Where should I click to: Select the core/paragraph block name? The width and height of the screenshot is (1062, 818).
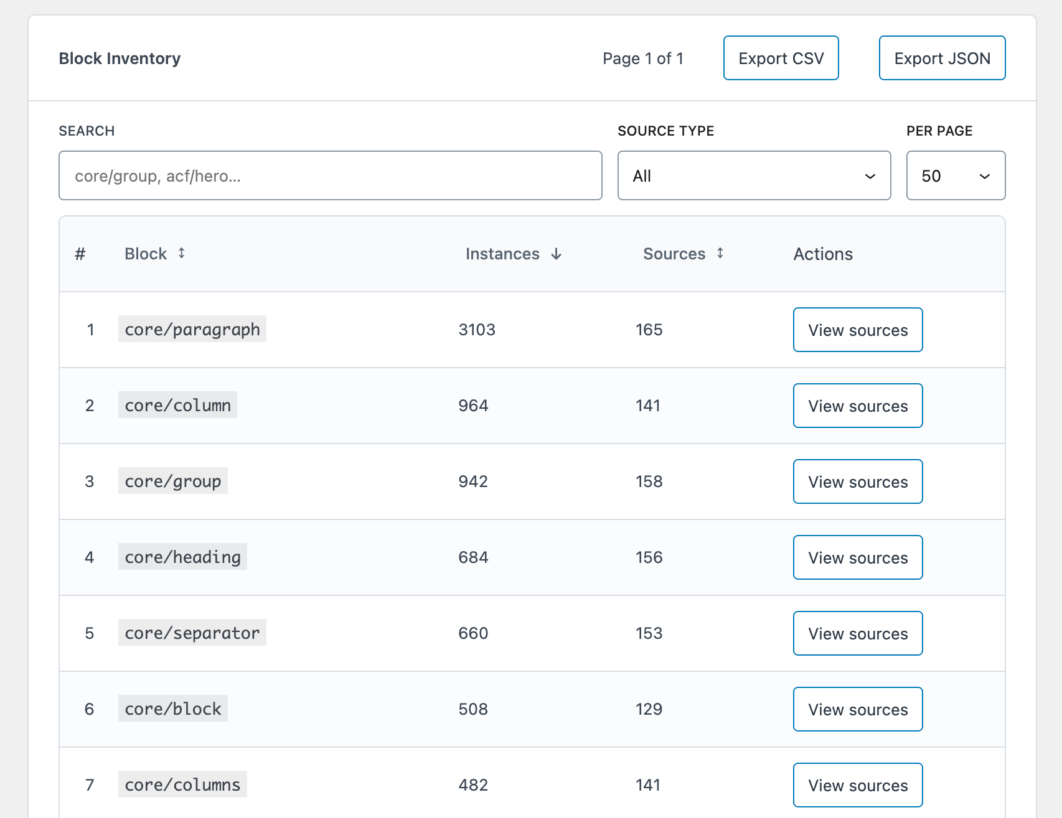pyautogui.click(x=192, y=329)
